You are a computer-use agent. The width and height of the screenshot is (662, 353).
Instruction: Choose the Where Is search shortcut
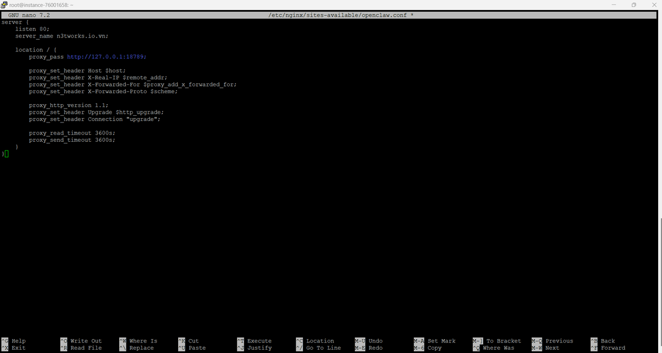[x=143, y=341]
